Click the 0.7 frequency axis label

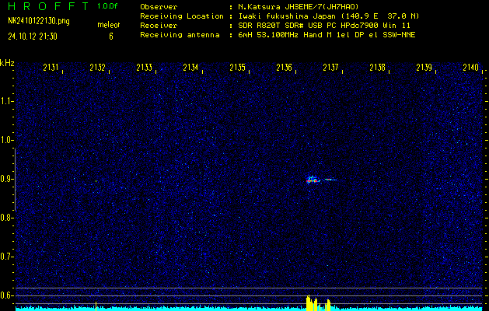click(x=7, y=255)
